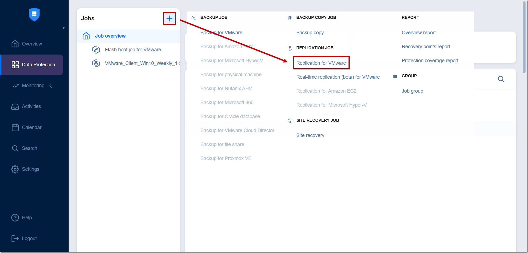The width and height of the screenshot is (528, 253).
Task: Click the Job overview house icon
Action: click(x=86, y=36)
